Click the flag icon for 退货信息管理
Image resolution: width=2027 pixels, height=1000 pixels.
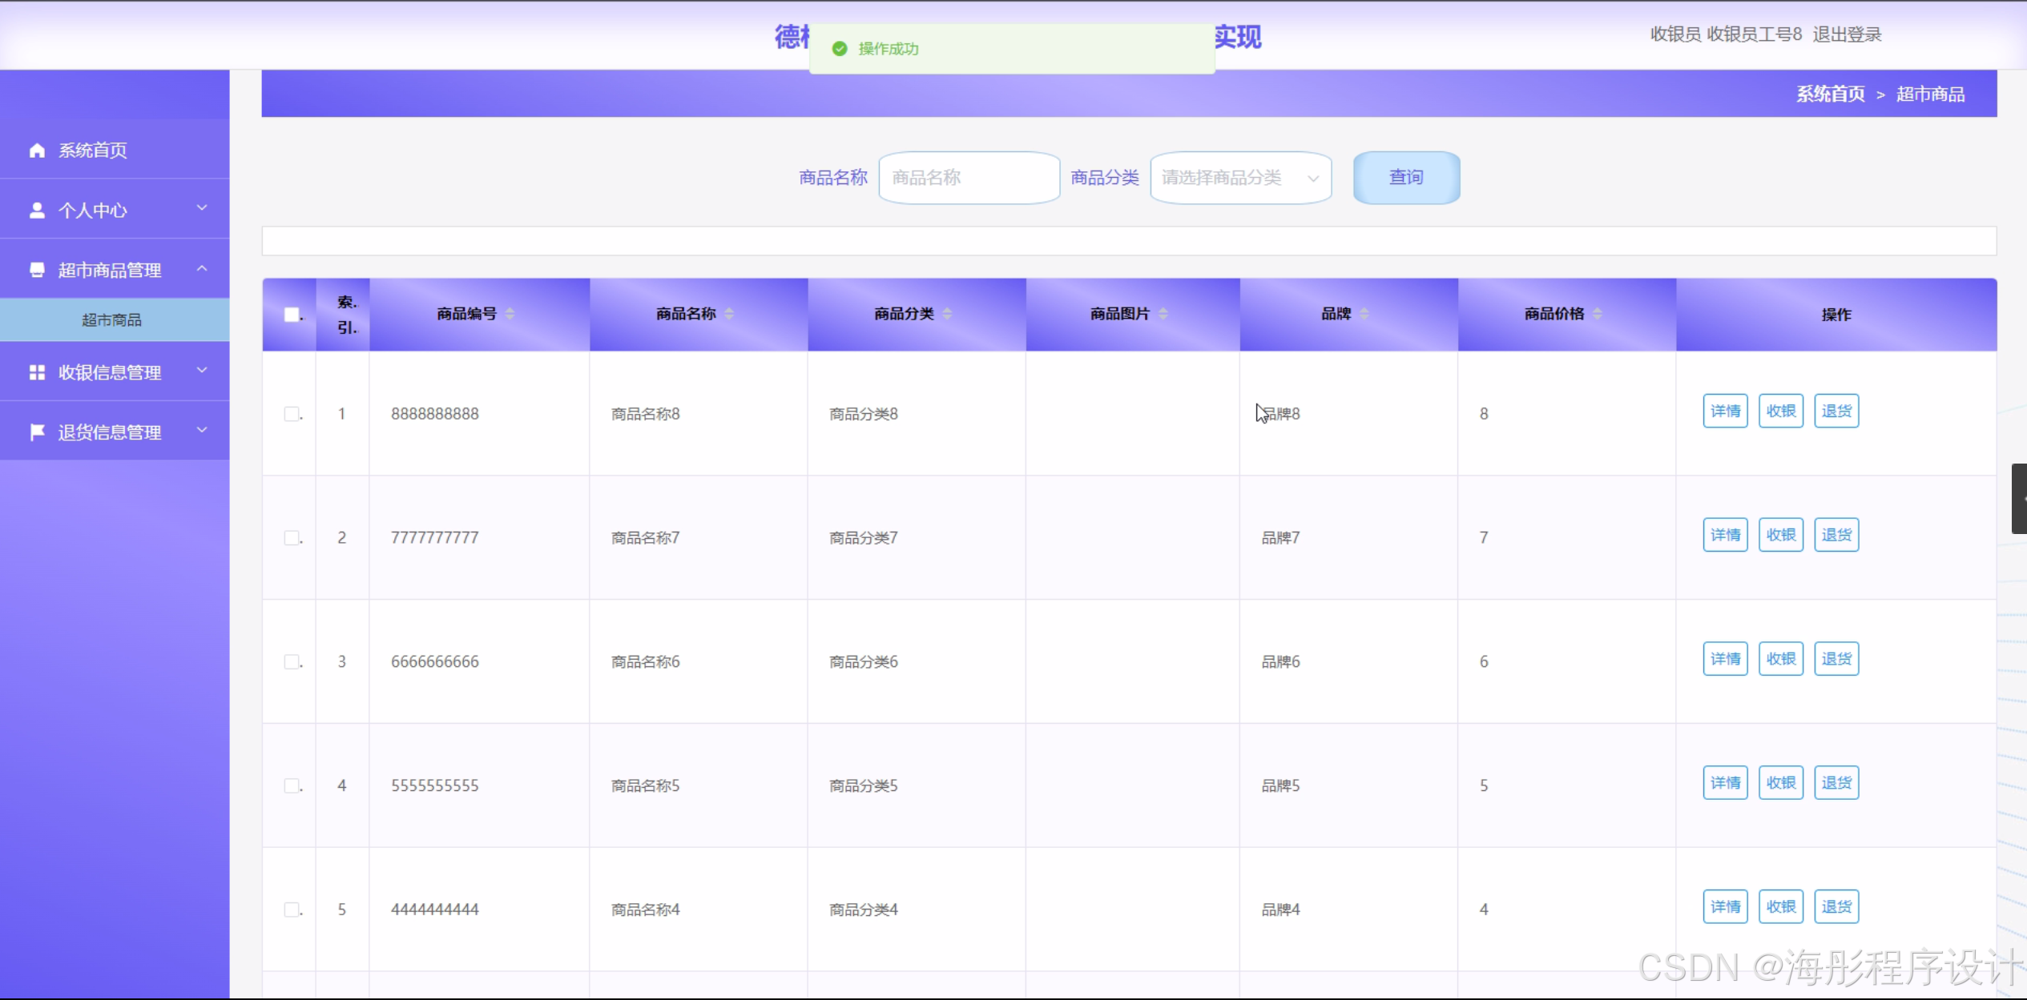37,432
